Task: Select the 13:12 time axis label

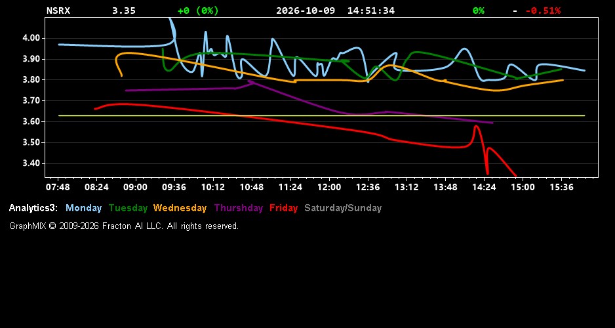Action: tap(407, 187)
